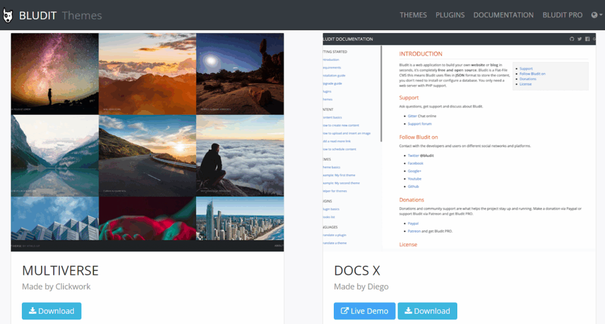The image size is (605, 324).
Task: Click the GitHub icon in docs preview
Action: pos(572,39)
